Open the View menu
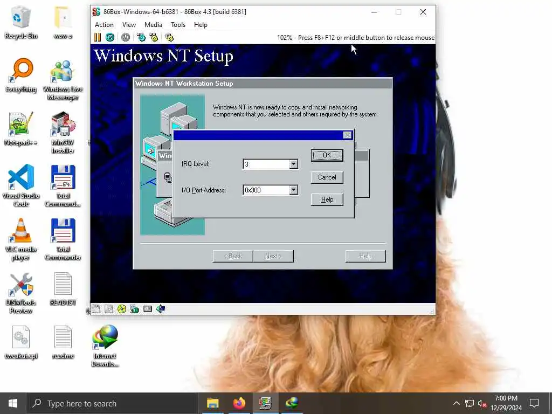552x414 pixels. coord(129,25)
